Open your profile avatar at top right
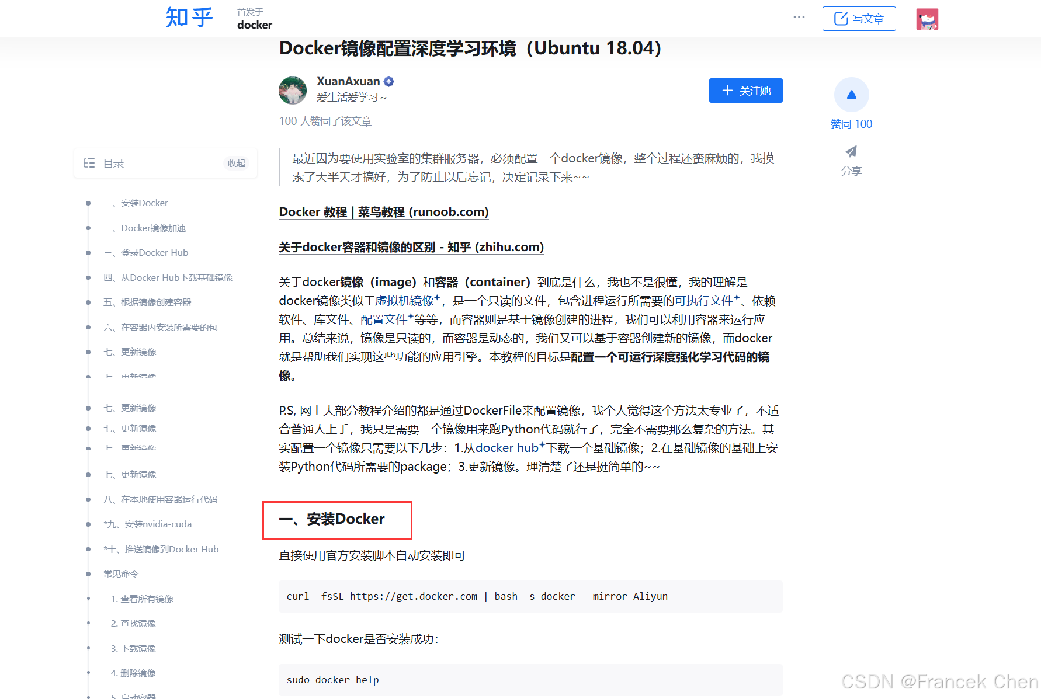The width and height of the screenshot is (1041, 699). click(x=927, y=18)
